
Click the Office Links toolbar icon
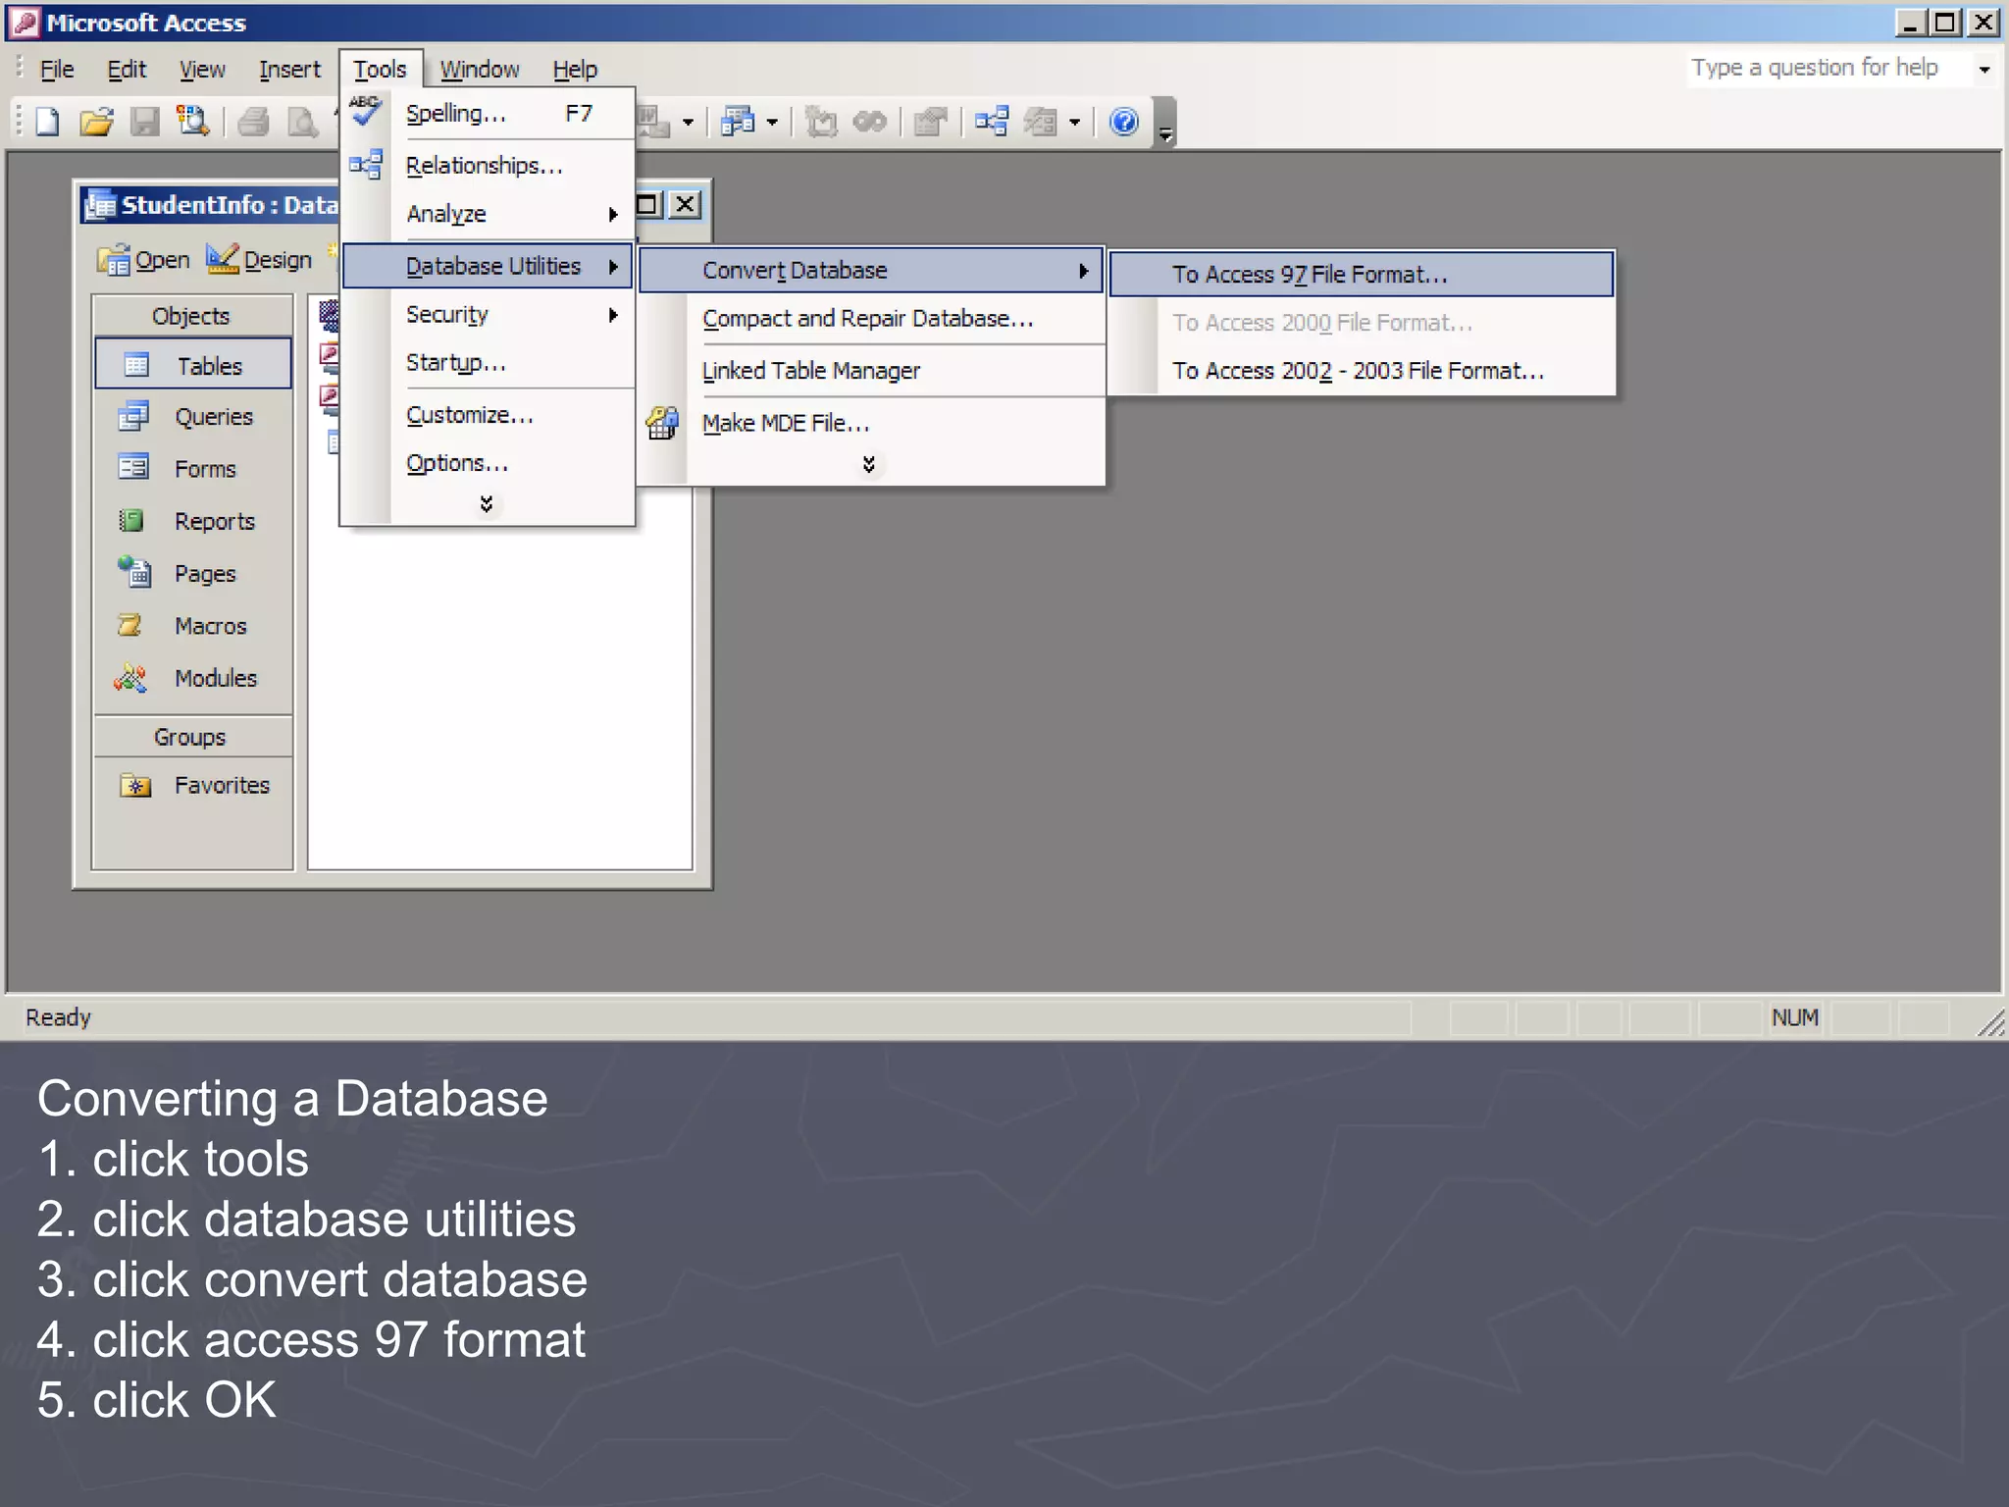652,122
